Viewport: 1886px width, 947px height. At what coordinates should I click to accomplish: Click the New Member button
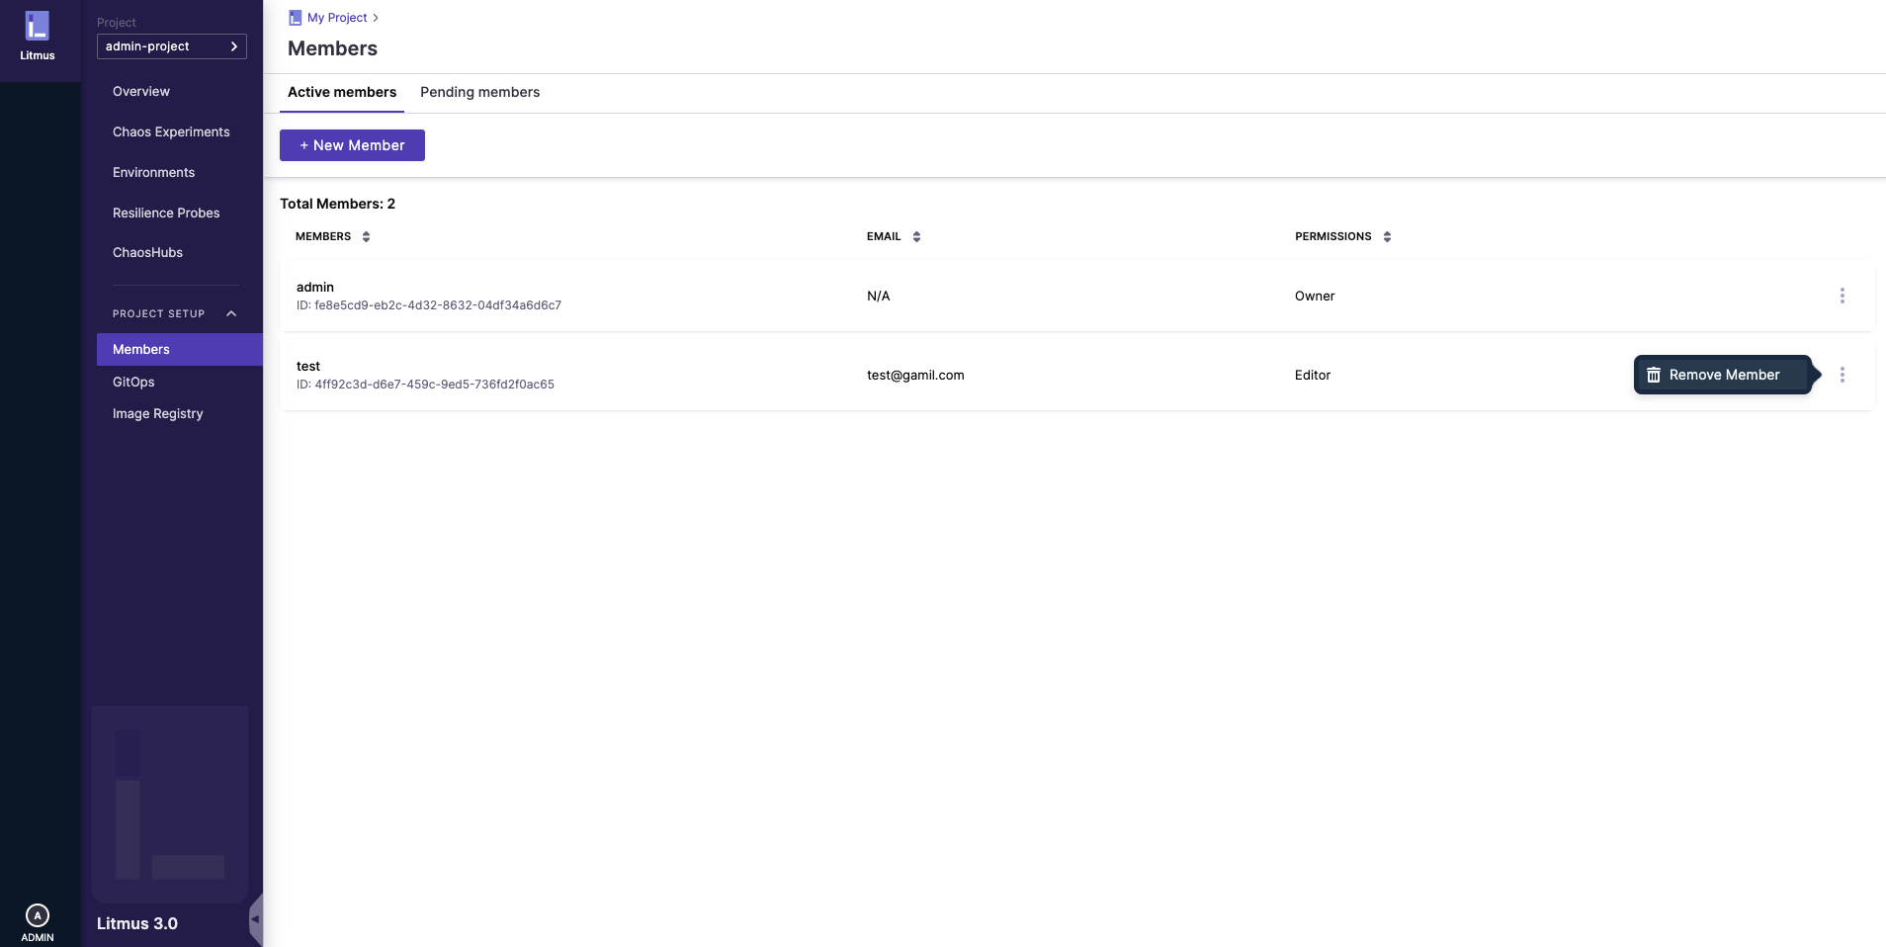tap(352, 145)
